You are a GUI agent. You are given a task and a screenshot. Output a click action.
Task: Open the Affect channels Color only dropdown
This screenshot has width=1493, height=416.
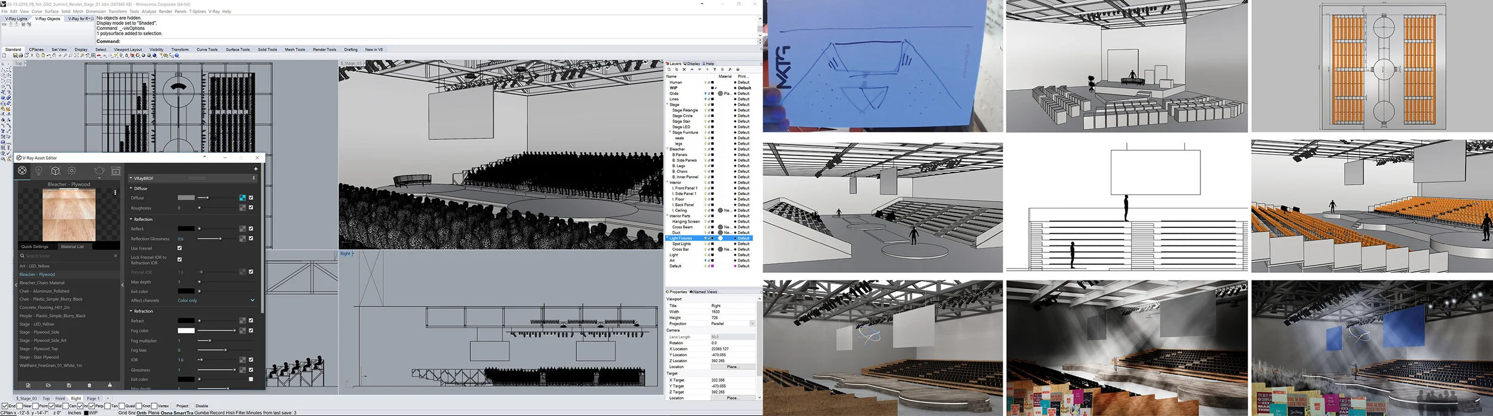pos(216,300)
